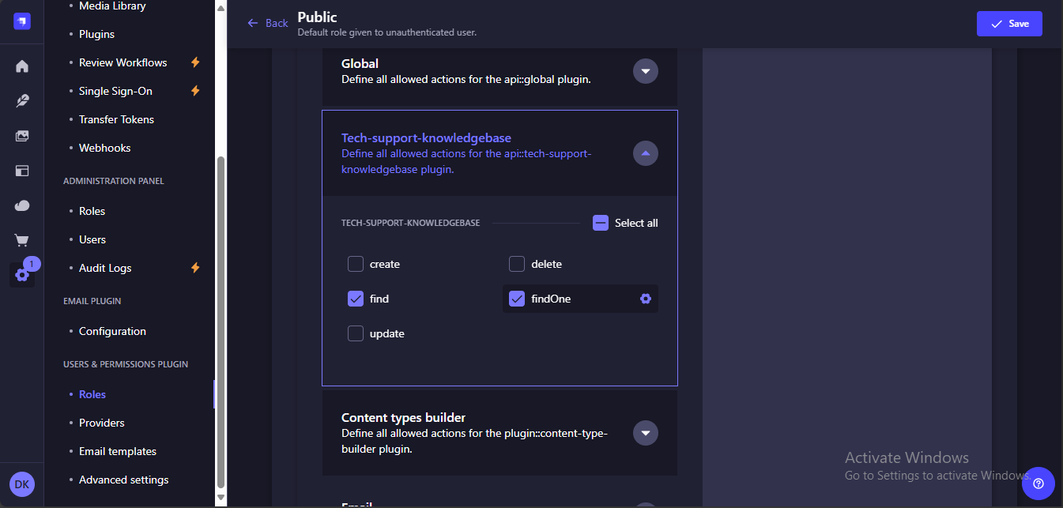Image resolution: width=1063 pixels, height=508 pixels.
Task: Open the help question mark button
Action: [1038, 483]
